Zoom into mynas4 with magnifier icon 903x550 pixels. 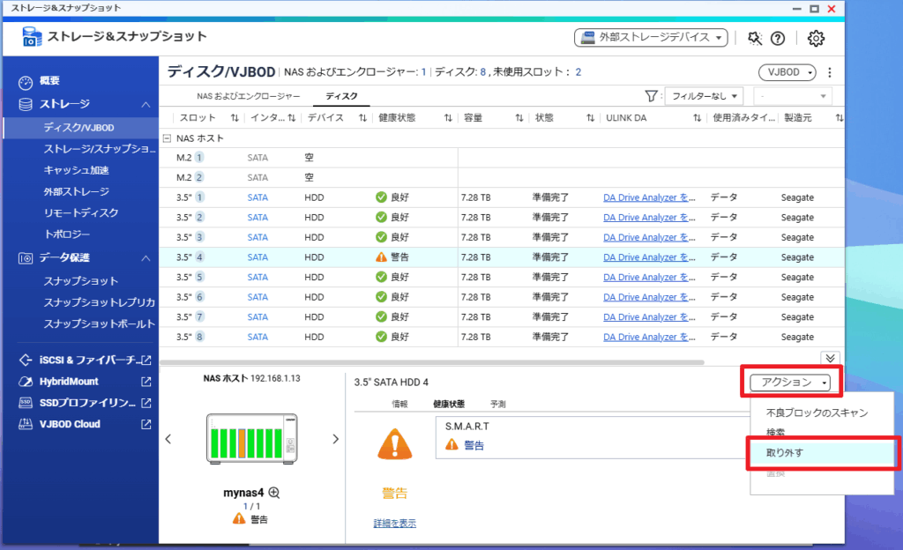coord(274,493)
